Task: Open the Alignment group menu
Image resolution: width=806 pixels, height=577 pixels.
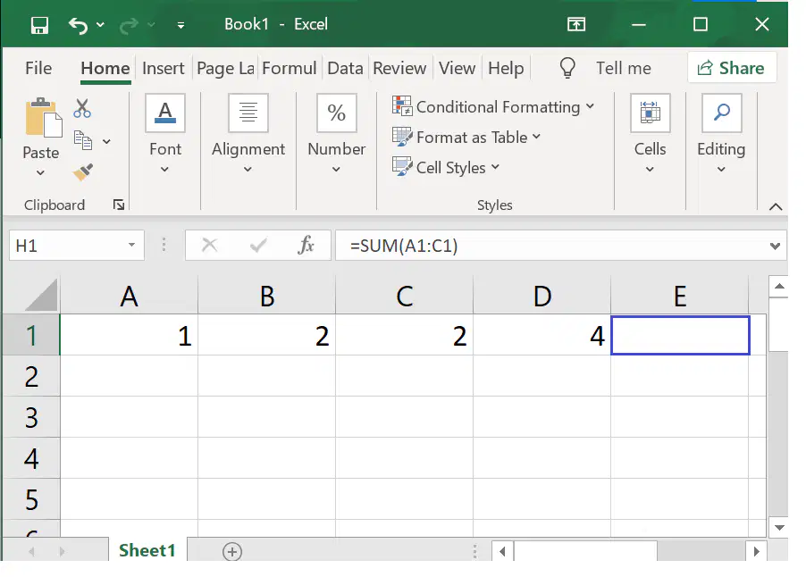Action: [248, 135]
